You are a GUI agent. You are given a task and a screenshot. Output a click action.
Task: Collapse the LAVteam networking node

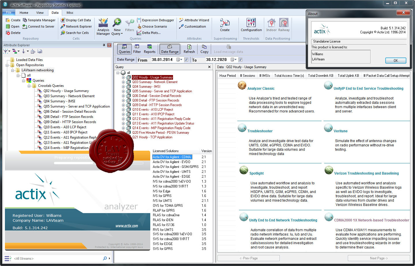[12, 70]
